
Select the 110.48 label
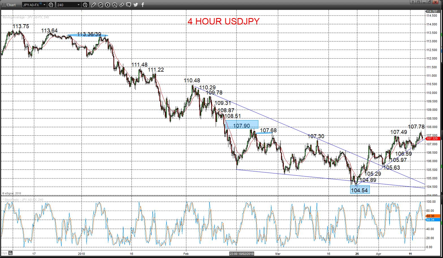(x=192, y=80)
